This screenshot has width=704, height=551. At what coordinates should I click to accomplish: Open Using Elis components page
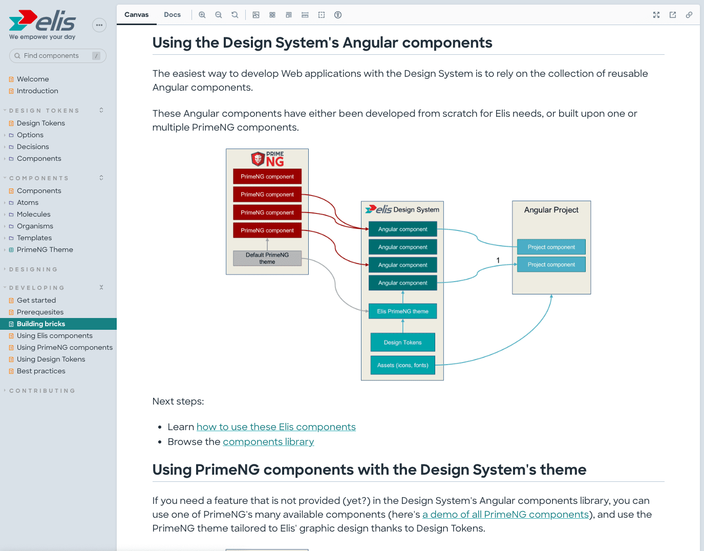tap(55, 336)
